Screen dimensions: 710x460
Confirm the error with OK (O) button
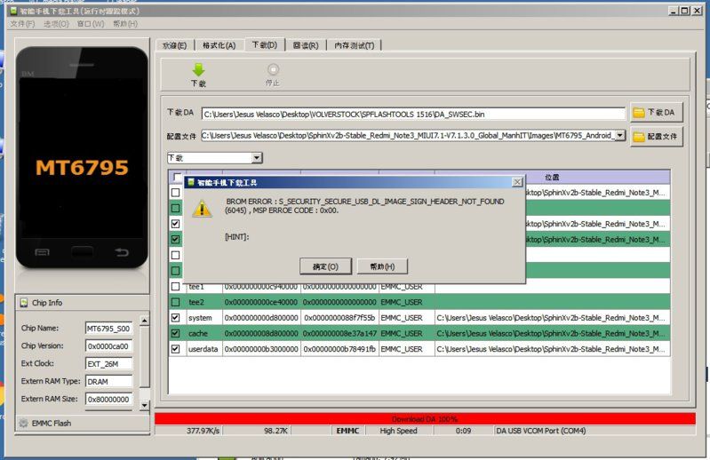pos(325,266)
